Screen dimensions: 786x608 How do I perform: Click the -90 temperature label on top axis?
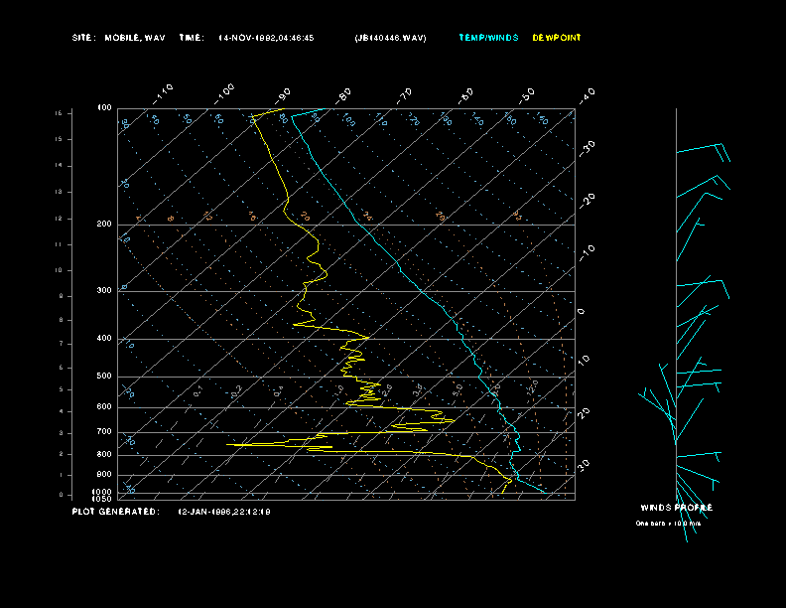tap(283, 94)
